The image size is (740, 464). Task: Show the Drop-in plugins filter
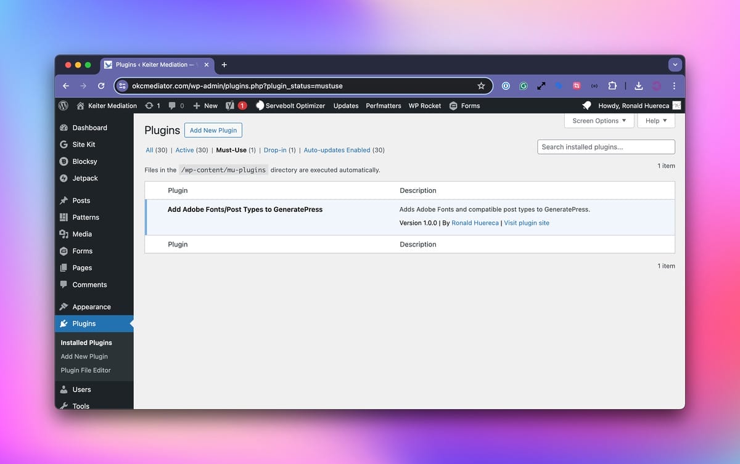(x=274, y=150)
